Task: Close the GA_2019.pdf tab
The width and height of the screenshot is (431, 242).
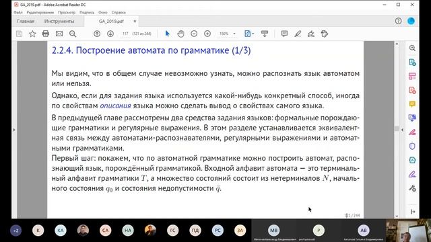Action: (x=135, y=21)
